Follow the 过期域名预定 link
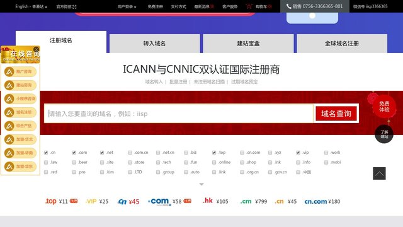Image resolution: width=403 pixels, height=227 pixels. (244, 82)
